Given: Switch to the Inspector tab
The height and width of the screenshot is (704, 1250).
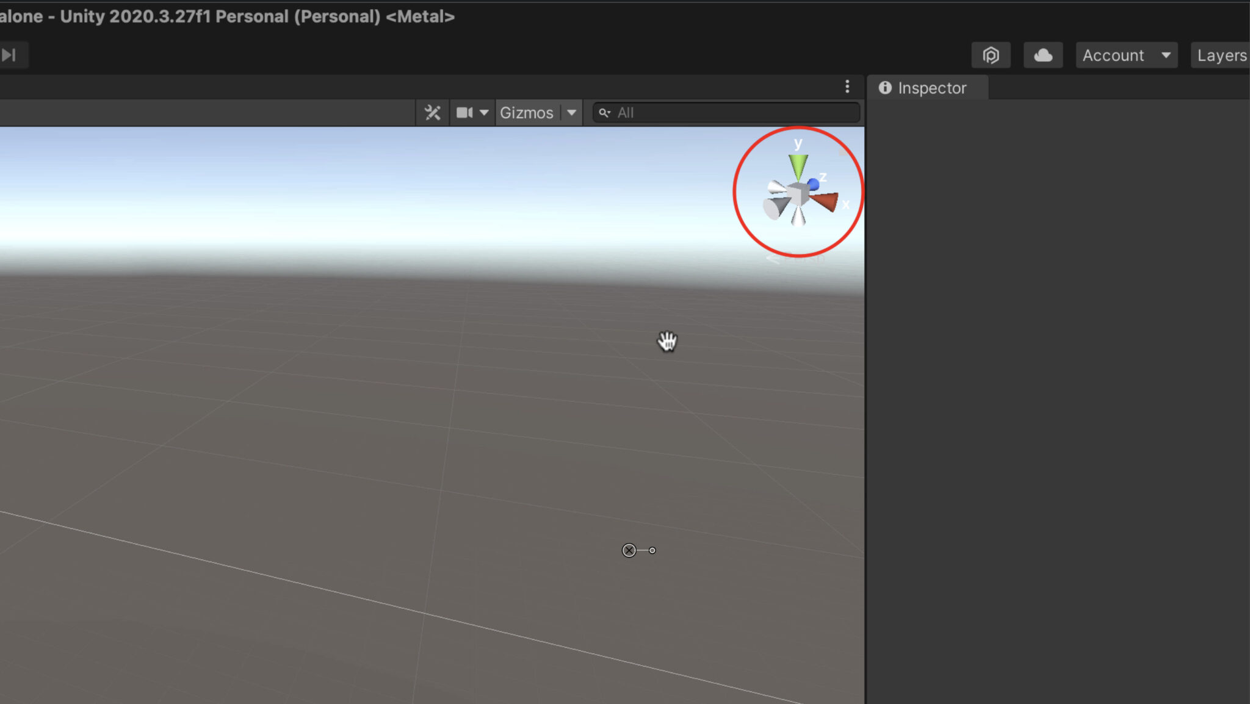Looking at the screenshot, I should tap(931, 87).
